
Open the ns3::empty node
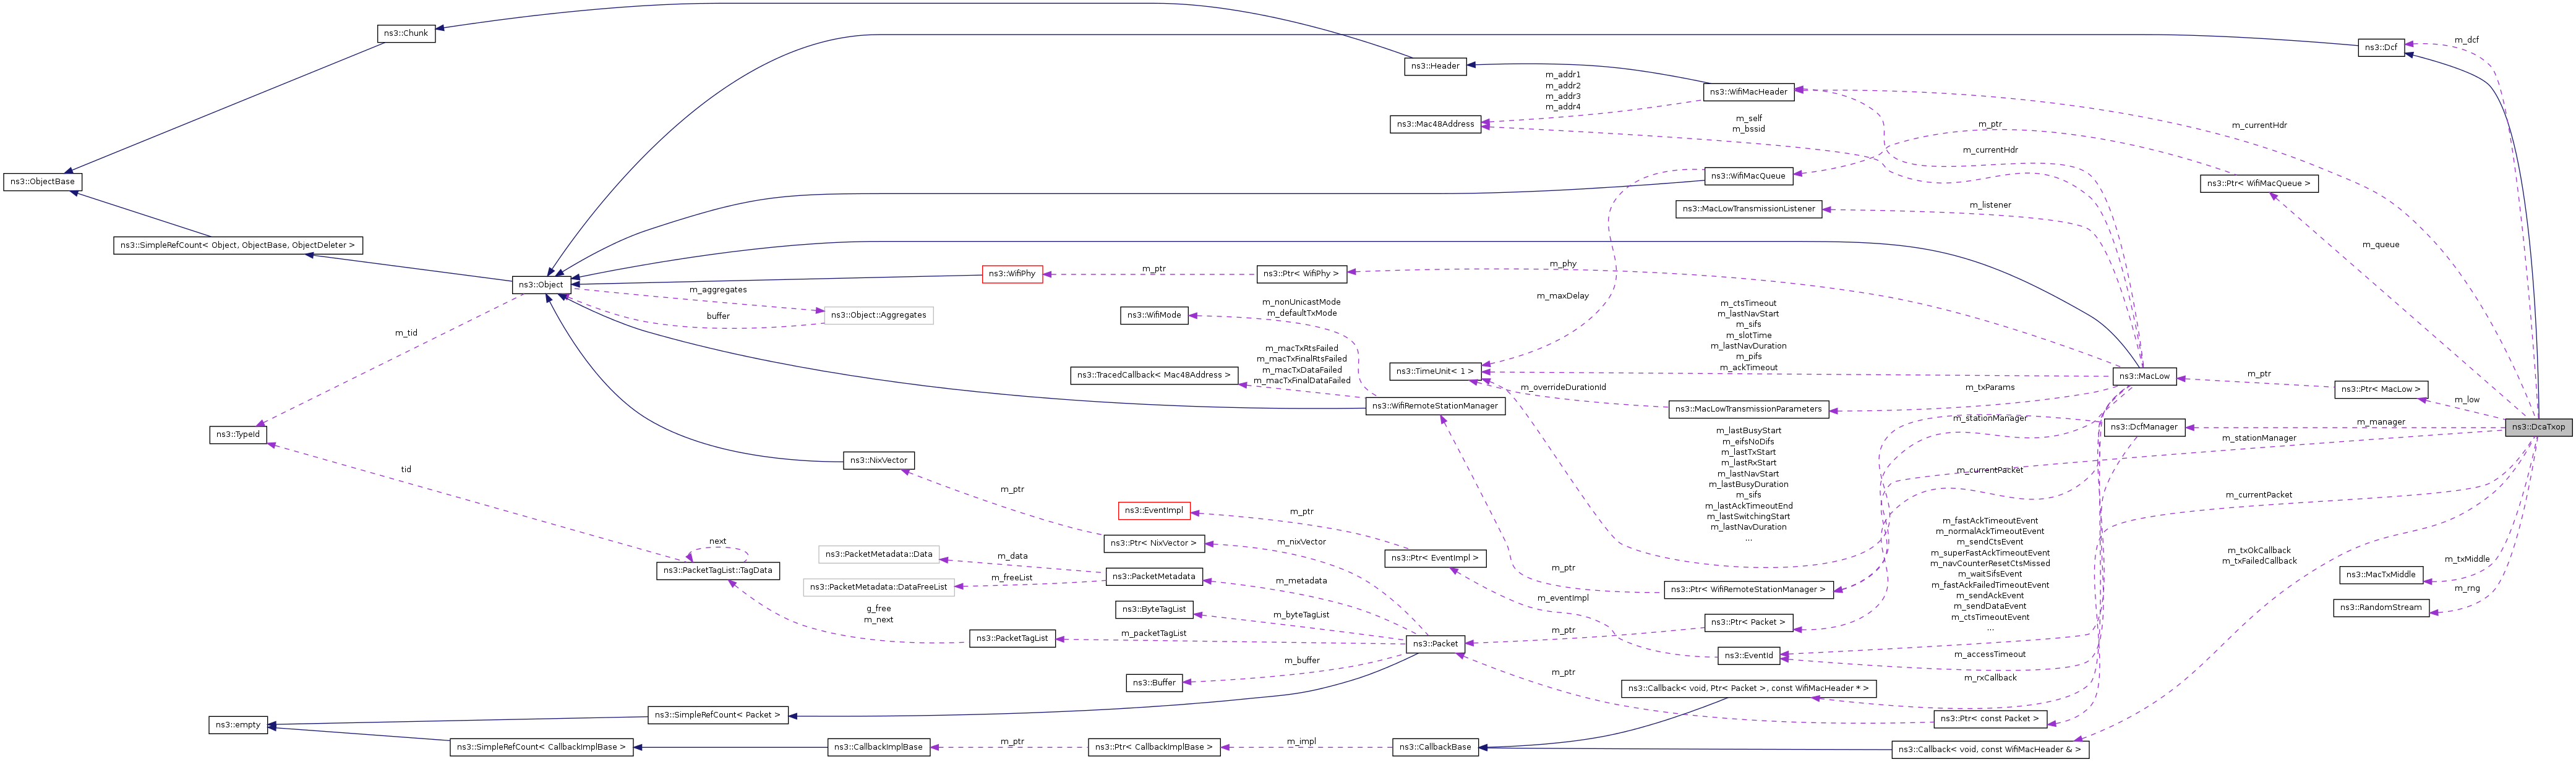[238, 725]
